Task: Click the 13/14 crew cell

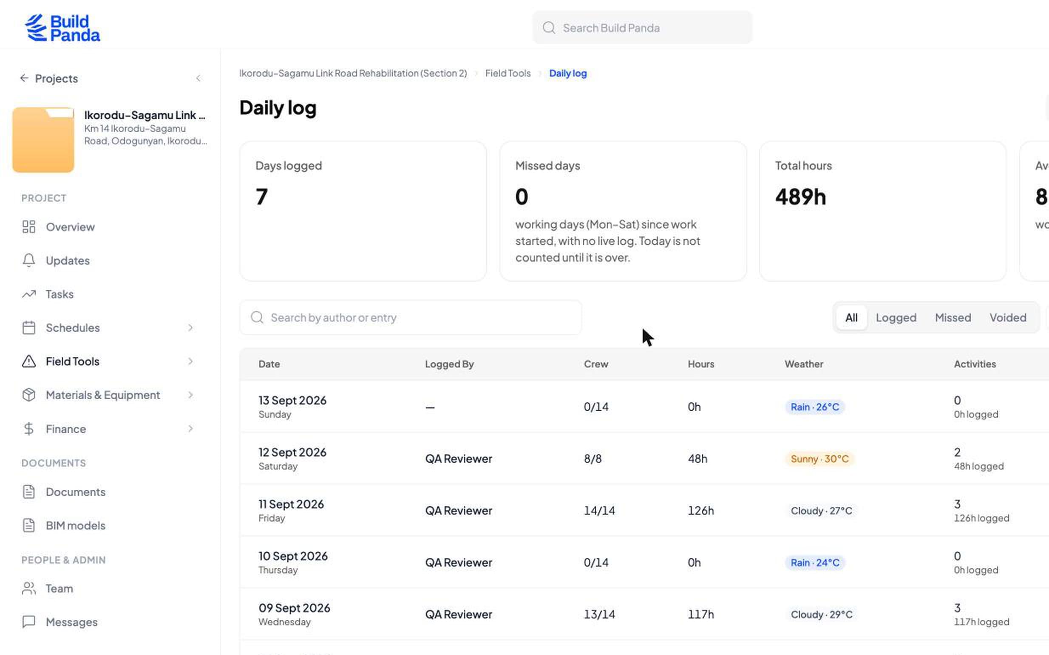Action: click(x=599, y=614)
